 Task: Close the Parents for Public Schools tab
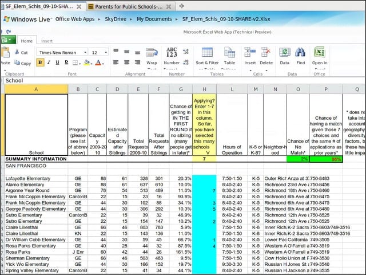(x=169, y=7)
